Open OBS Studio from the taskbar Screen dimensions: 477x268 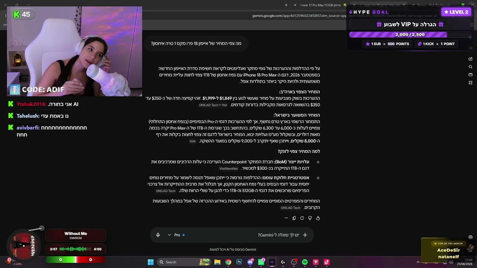pos(294,262)
